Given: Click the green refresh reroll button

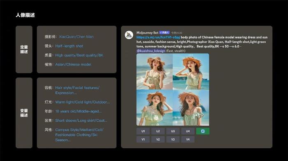Looking at the screenshot, I should tap(202, 131).
